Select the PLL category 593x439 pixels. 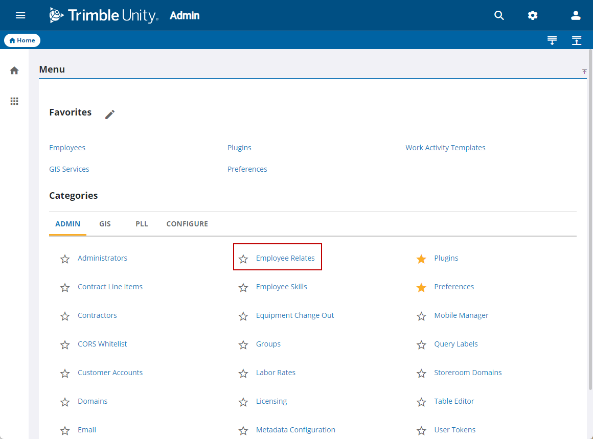142,224
